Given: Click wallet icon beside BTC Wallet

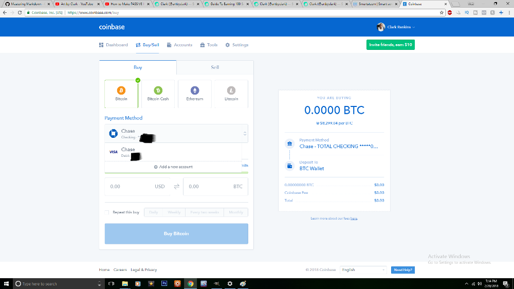Looking at the screenshot, I should 289,166.
